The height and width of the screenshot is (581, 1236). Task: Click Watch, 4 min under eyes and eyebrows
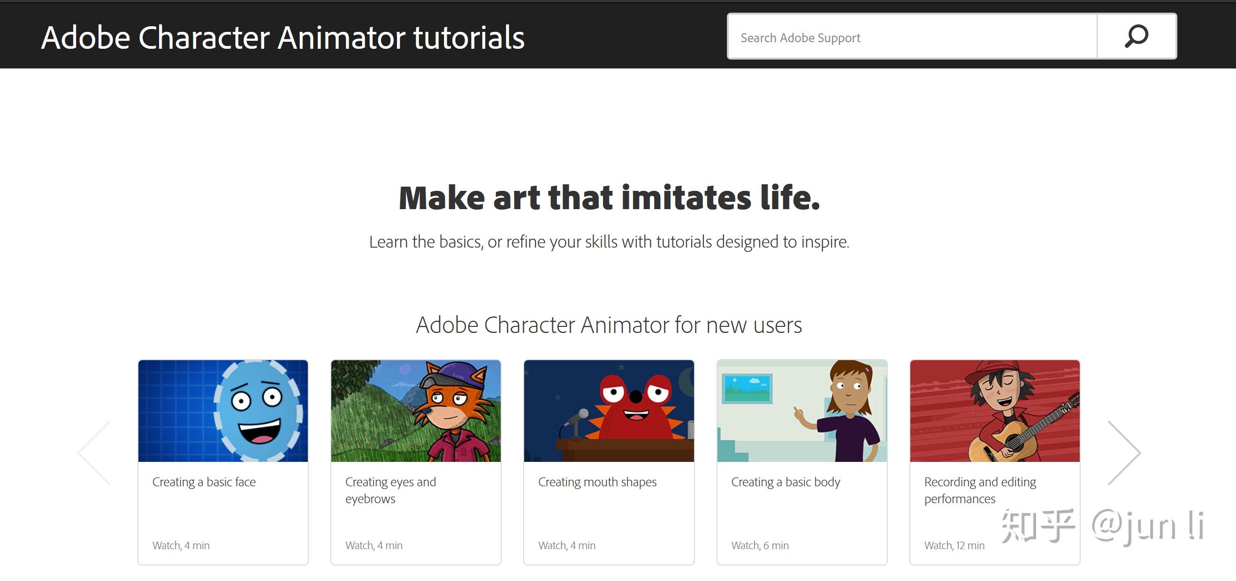(374, 545)
